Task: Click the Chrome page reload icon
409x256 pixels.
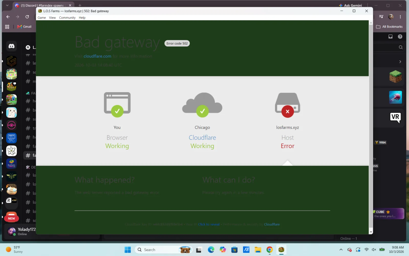Action: point(27,17)
